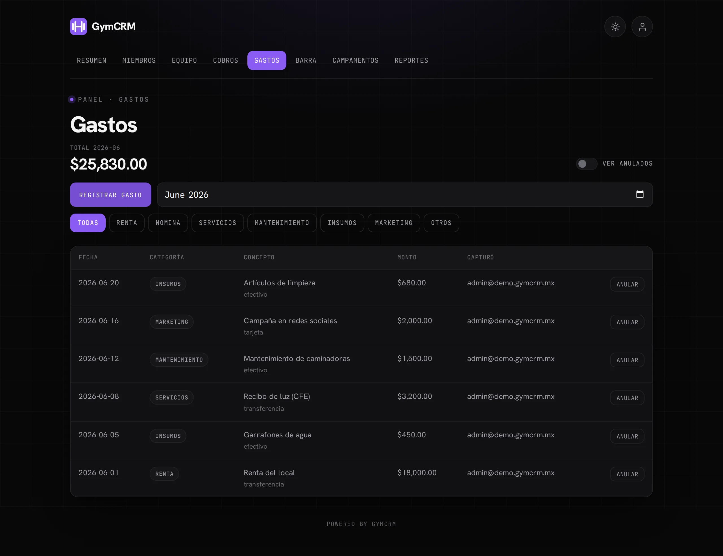723x556 pixels.
Task: Open the user profile icon
Action: (x=642, y=27)
